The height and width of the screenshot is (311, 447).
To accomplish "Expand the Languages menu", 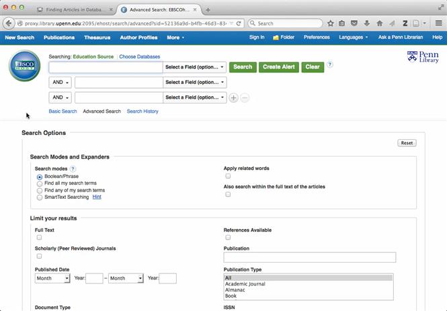I will coord(353,38).
